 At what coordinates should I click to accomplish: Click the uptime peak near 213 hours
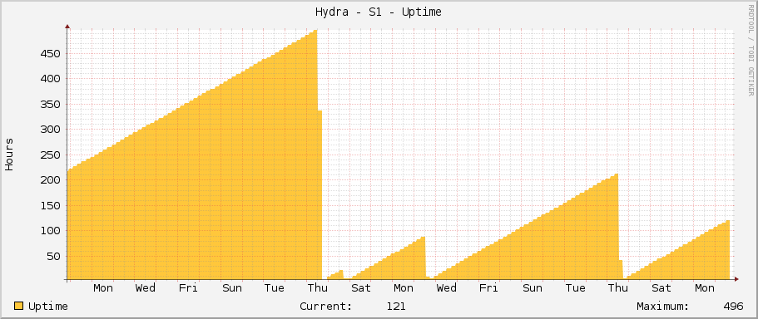click(x=616, y=174)
